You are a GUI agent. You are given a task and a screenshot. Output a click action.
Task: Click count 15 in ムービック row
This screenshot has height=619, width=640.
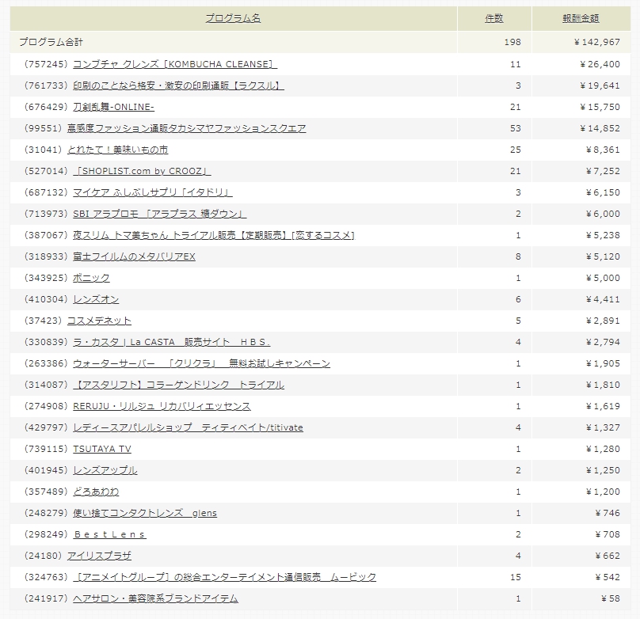[516, 577]
